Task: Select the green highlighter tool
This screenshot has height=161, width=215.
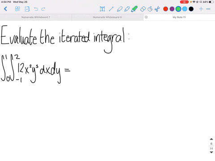Action: tap(134, 9)
